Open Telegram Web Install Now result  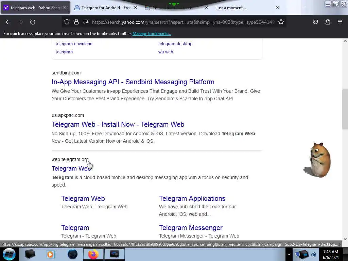[118, 124]
